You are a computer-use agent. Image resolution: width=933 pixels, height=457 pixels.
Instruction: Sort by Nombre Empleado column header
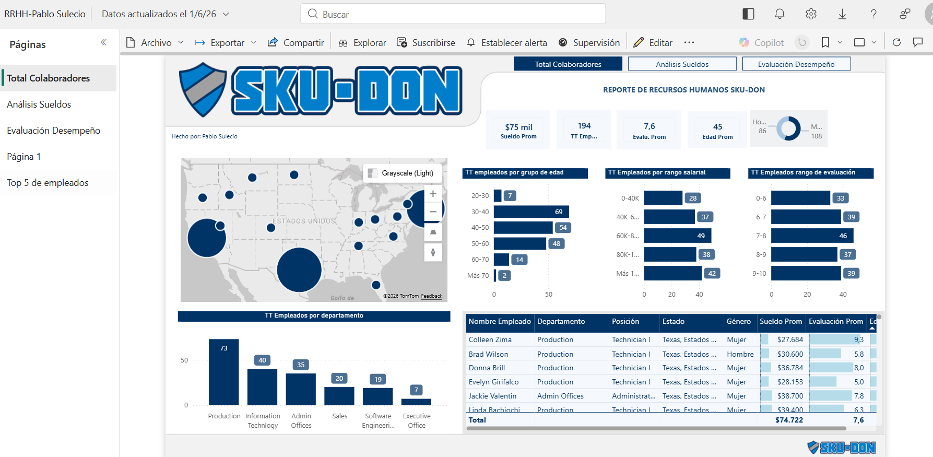pos(500,322)
